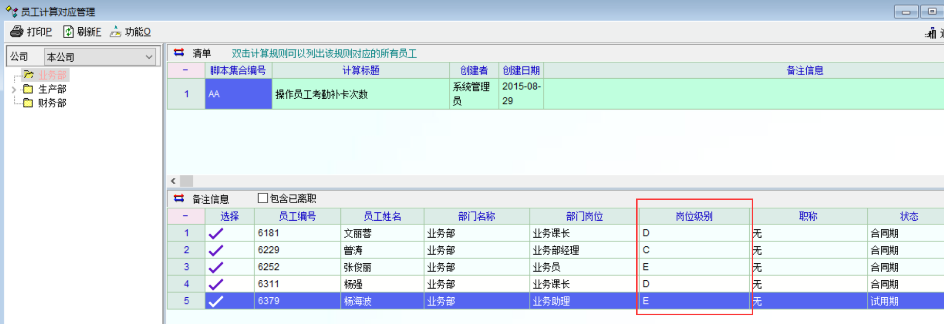
Task: Click the 员工编号 column header
Action: 297,217
